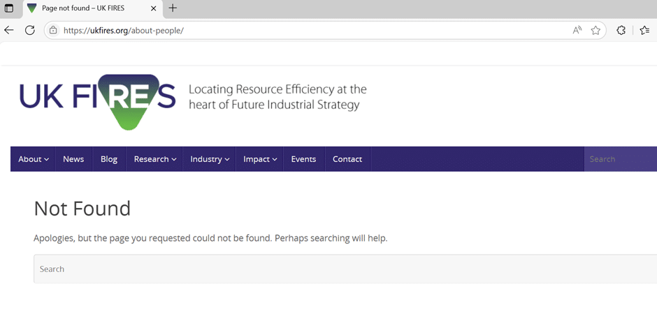
Task: Activate the Read aloud icon
Action: point(577,30)
